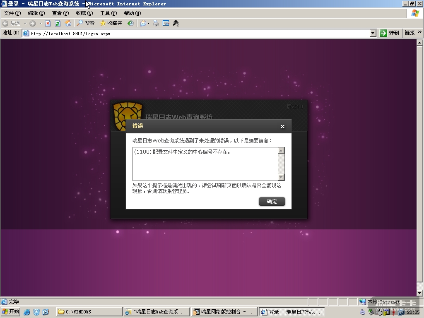
Task: Expand the Links bar chevron
Action: point(419,32)
